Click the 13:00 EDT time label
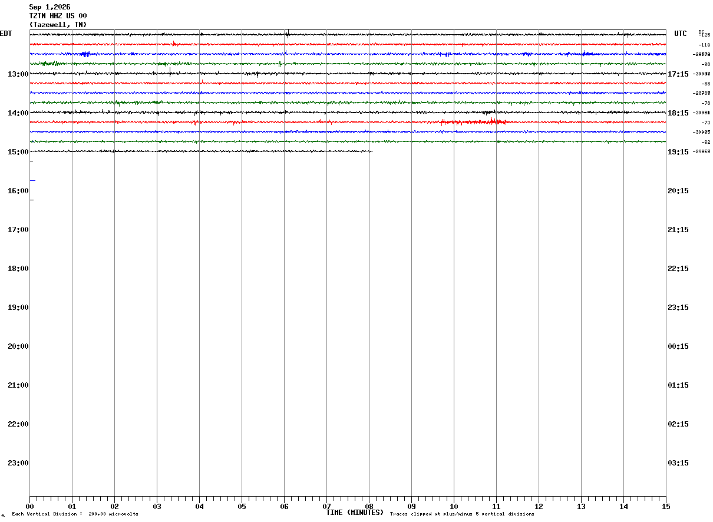Viewport: 713px width, 522px height. [18, 74]
